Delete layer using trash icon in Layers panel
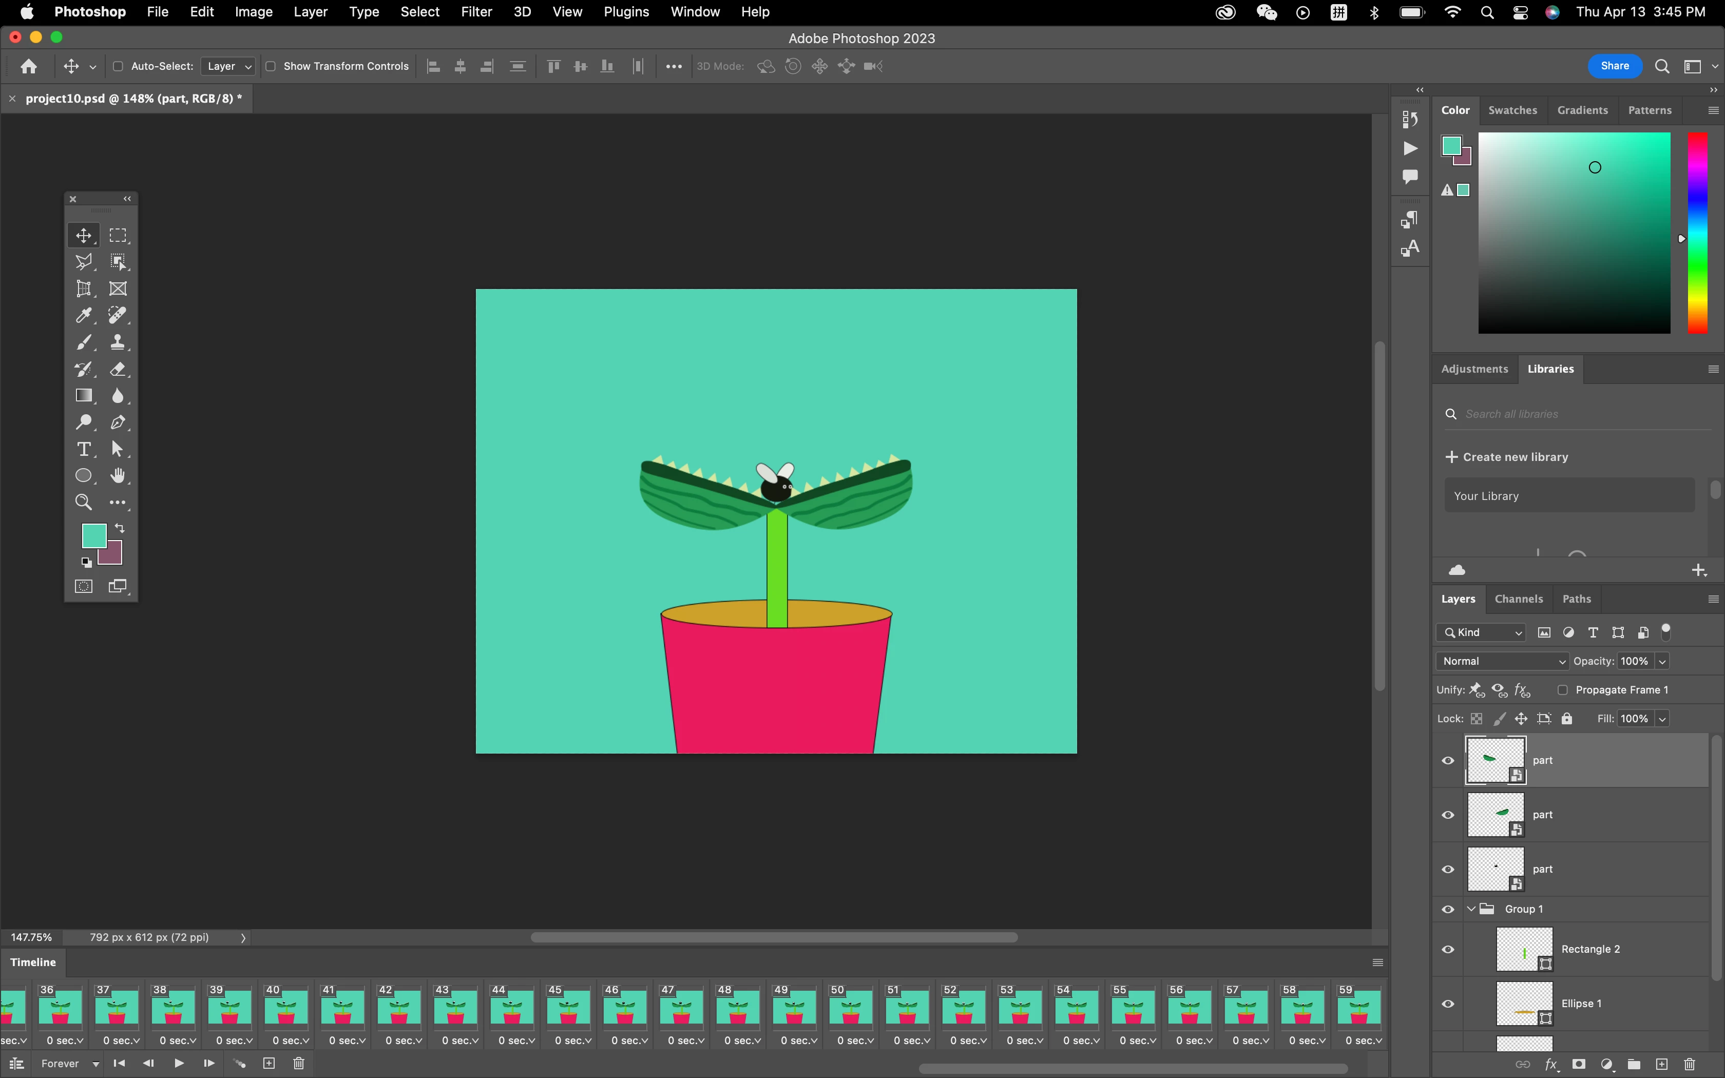The height and width of the screenshot is (1078, 1725). coord(1690,1065)
